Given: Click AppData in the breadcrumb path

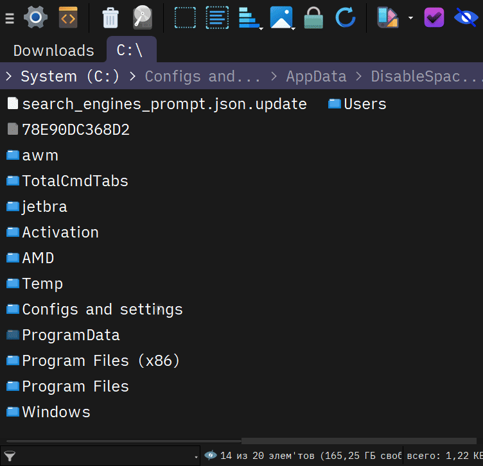Looking at the screenshot, I should (316, 76).
